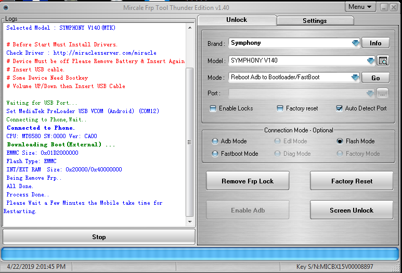Click the 'Downloading Boot(External) ...' log line
402x273 pixels.
pyautogui.click(x=61, y=145)
